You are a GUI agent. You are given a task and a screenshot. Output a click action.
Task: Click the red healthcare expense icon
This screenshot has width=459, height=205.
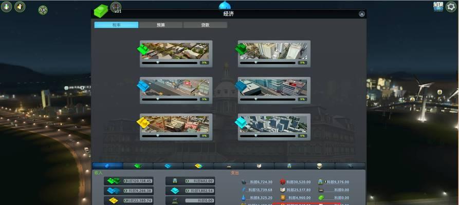pos(283,182)
